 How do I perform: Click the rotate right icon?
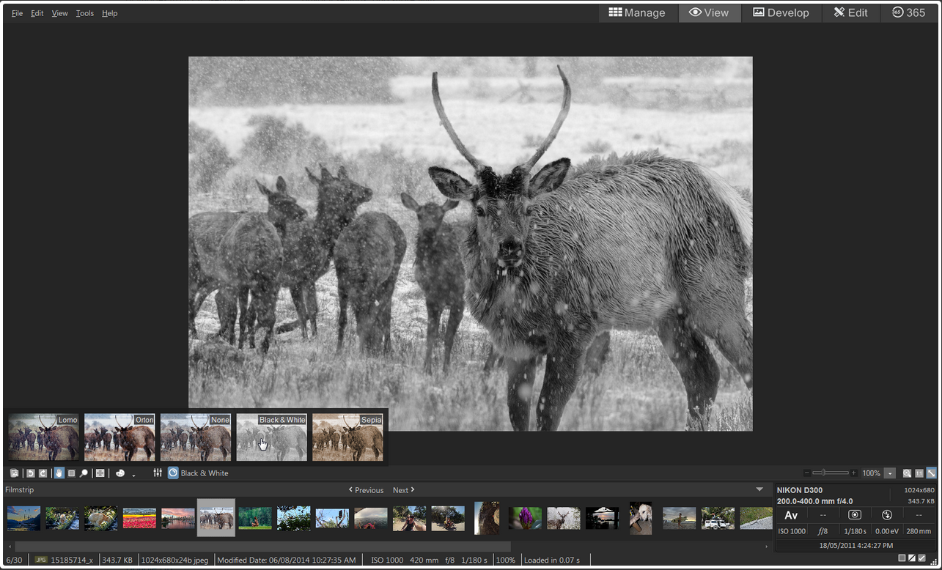coord(43,473)
